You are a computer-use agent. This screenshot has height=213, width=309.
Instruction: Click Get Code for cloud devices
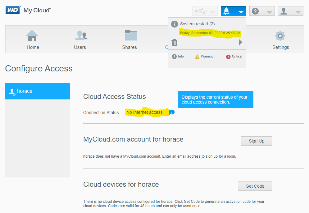pos(255,186)
